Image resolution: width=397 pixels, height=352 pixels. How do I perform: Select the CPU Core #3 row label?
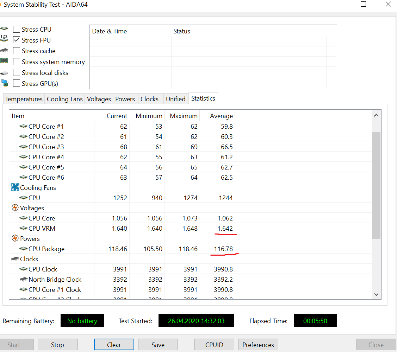[46, 147]
